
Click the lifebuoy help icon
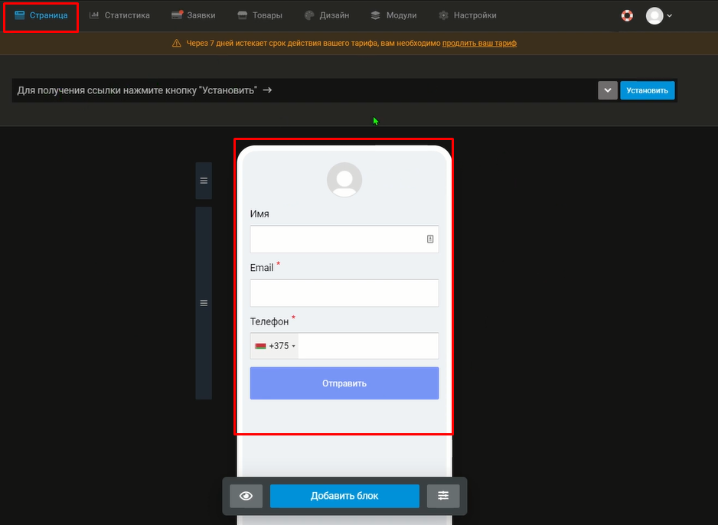coord(627,15)
